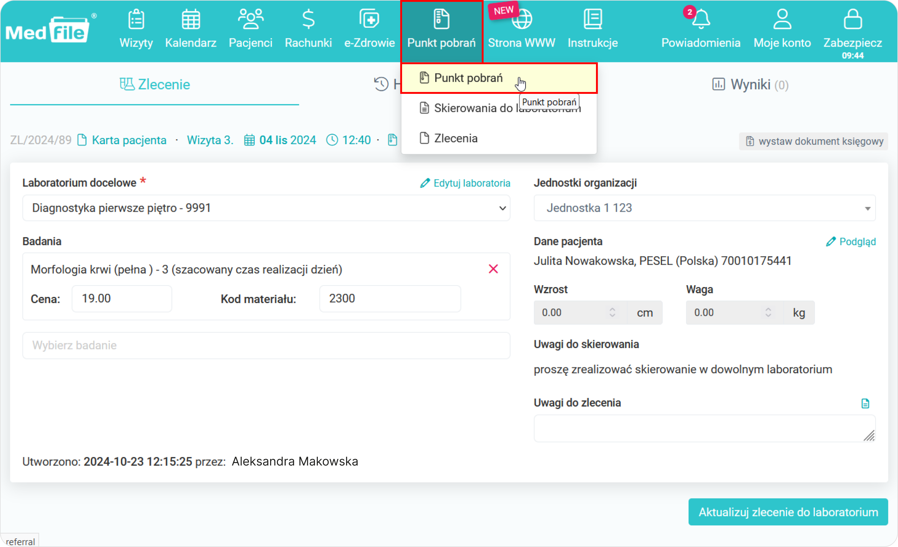Open the Instrukcje manual section
The height and width of the screenshot is (547, 898).
[x=593, y=29]
